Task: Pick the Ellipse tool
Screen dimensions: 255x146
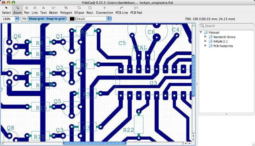Action: pyautogui.click(x=79, y=10)
